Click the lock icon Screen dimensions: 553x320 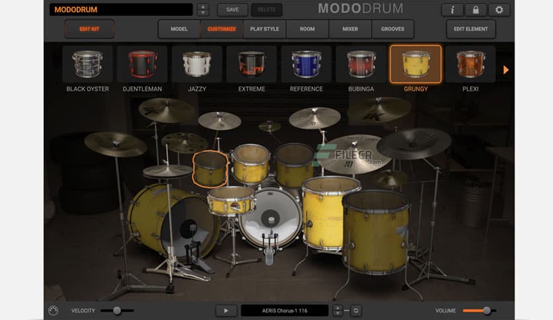click(476, 10)
